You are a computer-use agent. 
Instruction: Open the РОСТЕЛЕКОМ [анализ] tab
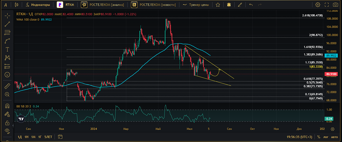[105, 5]
